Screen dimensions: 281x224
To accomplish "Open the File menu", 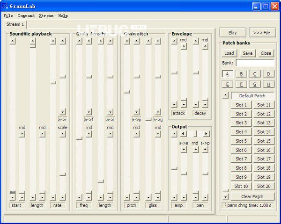I will 8,16.
